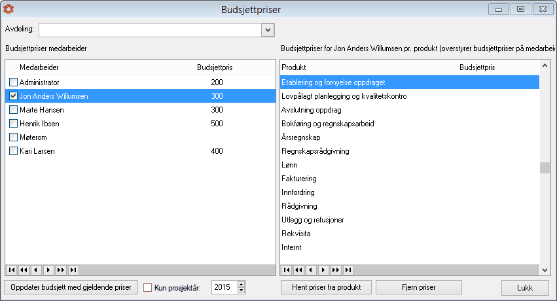
Task: Select the Rådgivning product row
Action: pos(410,206)
